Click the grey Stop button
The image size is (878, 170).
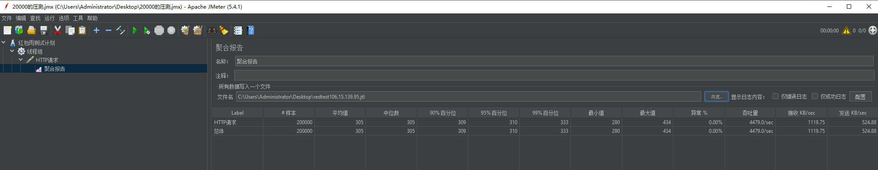point(159,30)
